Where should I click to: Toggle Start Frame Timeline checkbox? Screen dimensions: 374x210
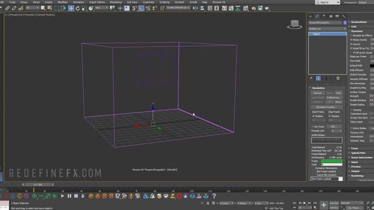(x=313, y=116)
